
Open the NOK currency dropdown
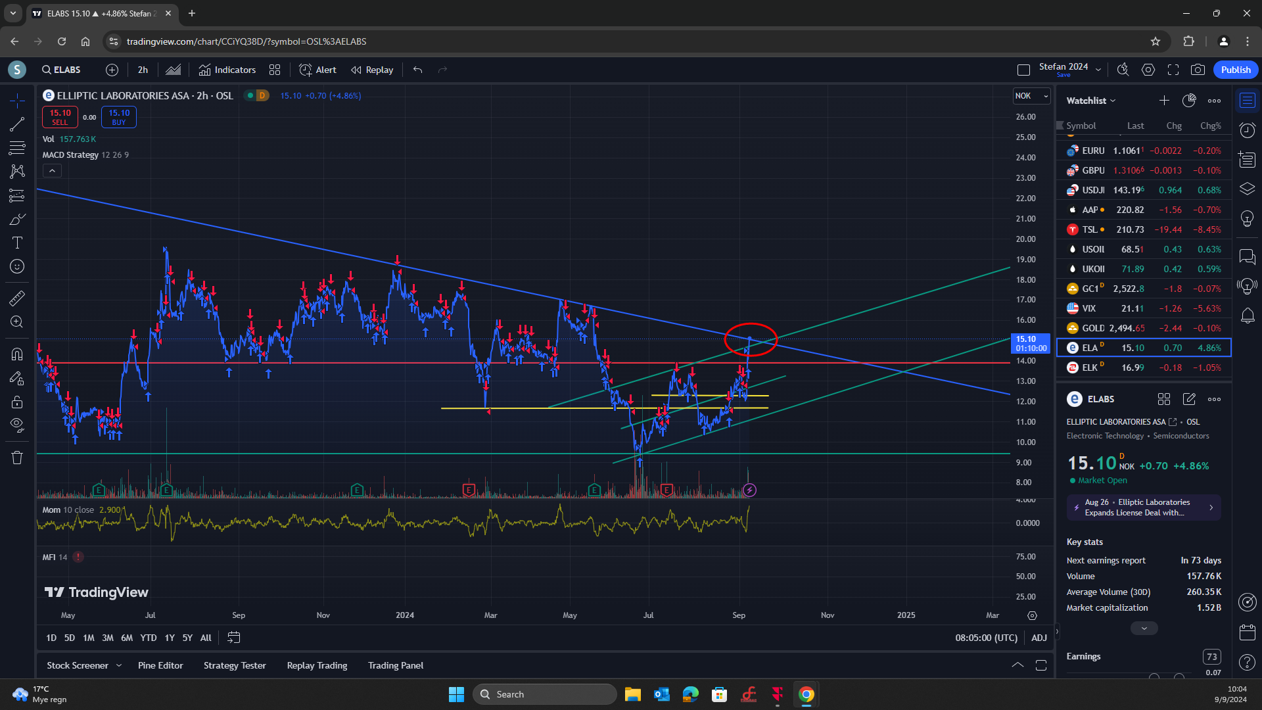(x=1032, y=96)
